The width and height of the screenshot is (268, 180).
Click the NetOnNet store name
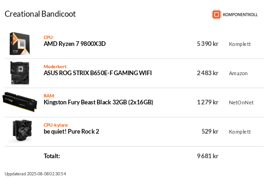click(x=241, y=103)
